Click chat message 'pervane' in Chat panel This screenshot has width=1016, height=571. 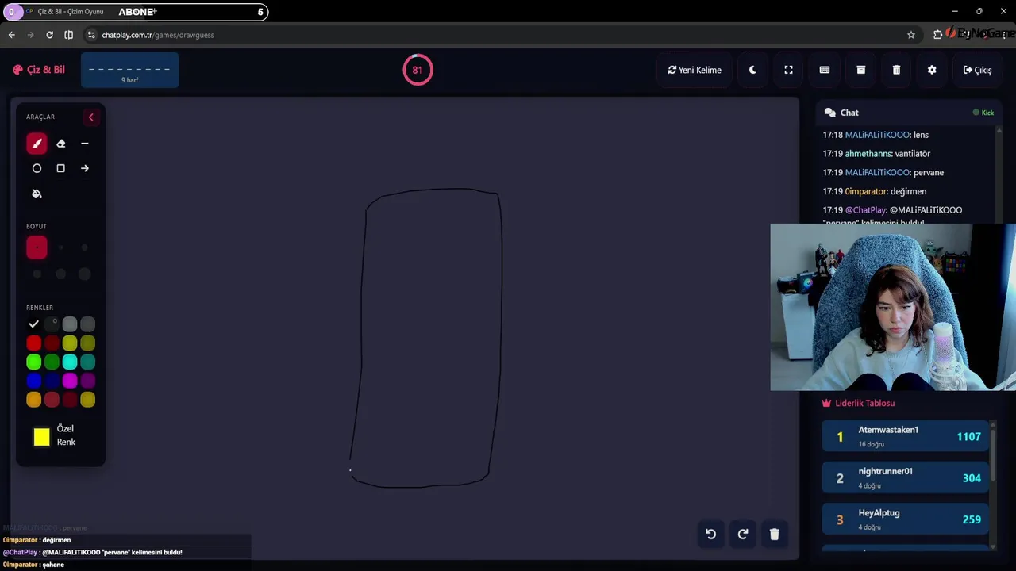[x=883, y=172]
